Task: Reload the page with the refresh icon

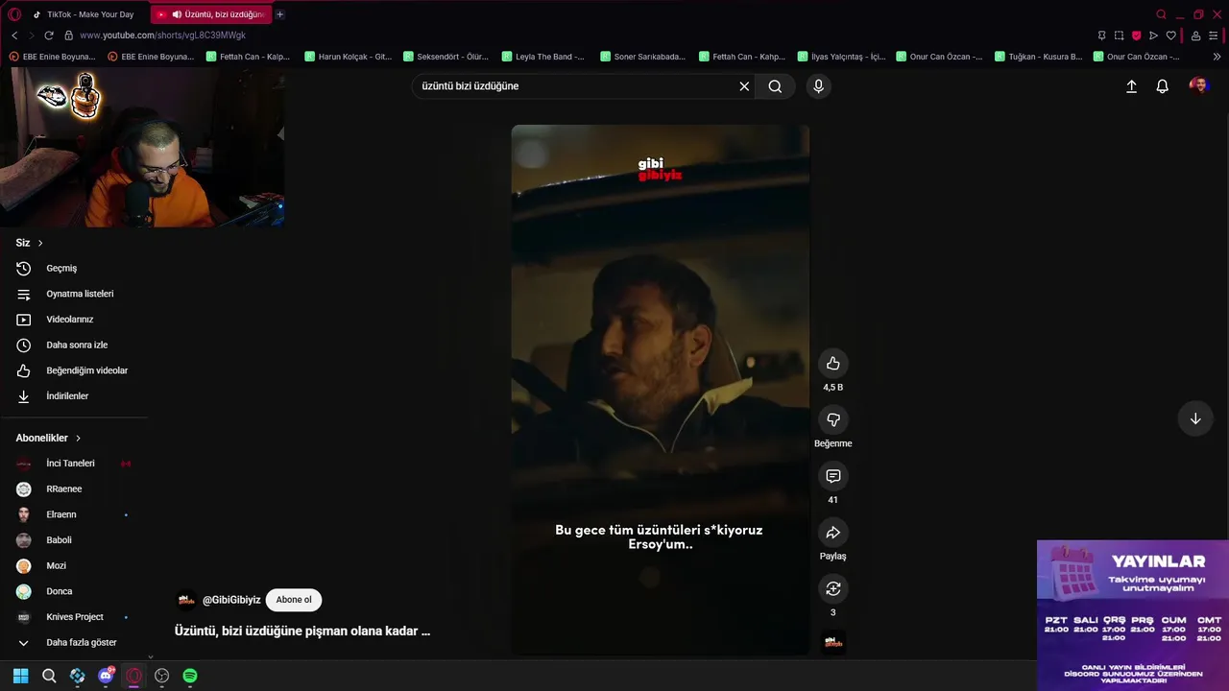Action: tap(49, 36)
